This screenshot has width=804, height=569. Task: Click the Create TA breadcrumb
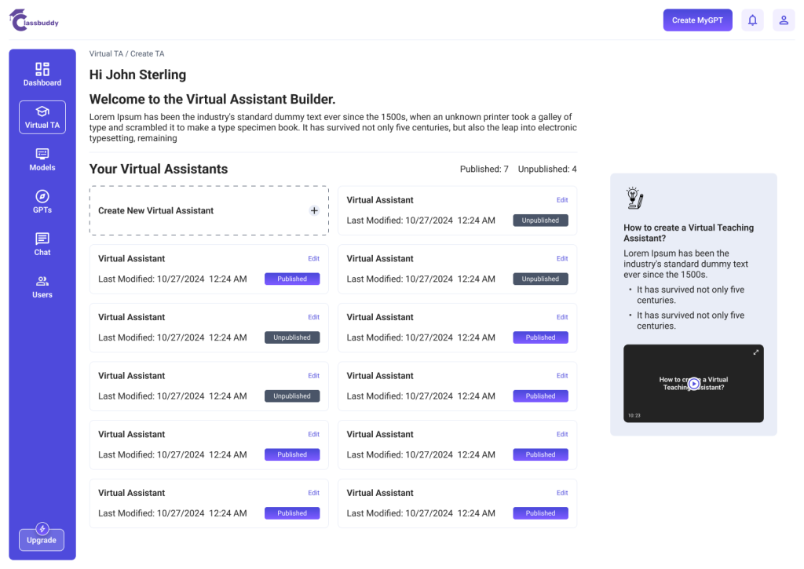coord(148,54)
